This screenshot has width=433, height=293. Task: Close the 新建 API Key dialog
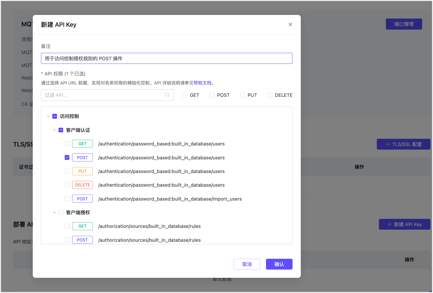[290, 24]
